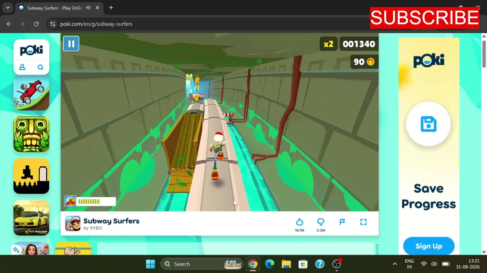
Task: Click the x2 score multiplier badge
Action: coord(328,44)
